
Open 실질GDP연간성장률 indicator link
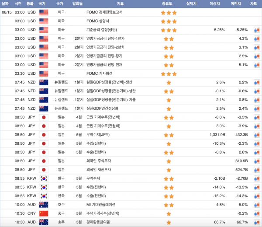(102, 108)
